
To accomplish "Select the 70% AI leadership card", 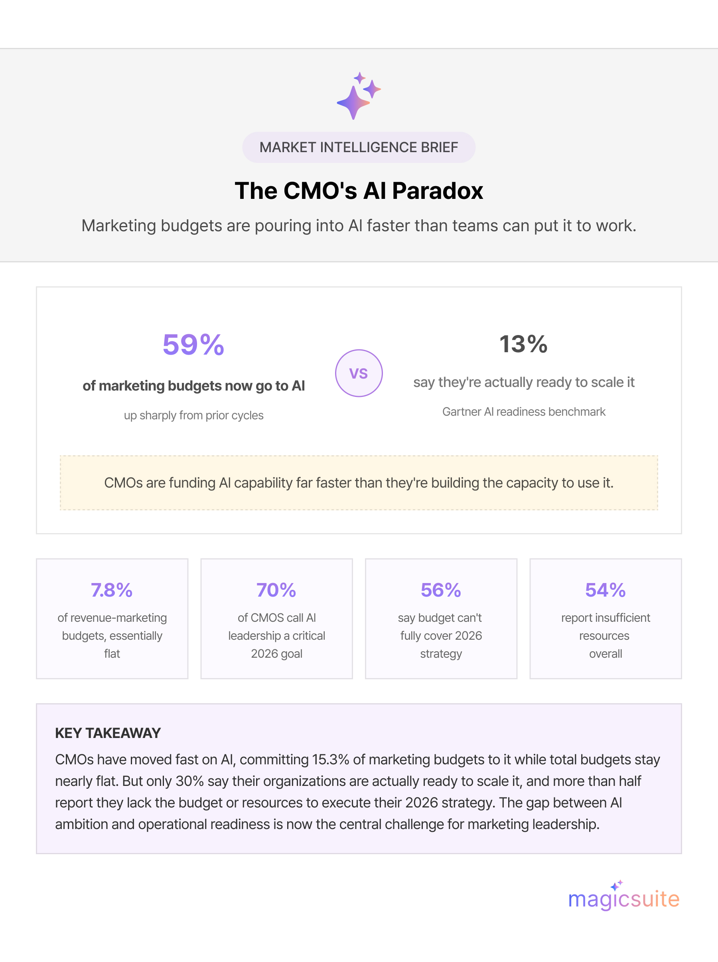I will click(277, 619).
